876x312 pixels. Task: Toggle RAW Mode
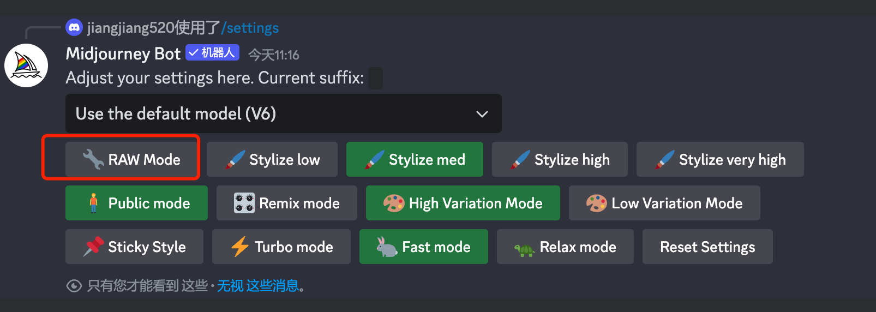click(131, 159)
